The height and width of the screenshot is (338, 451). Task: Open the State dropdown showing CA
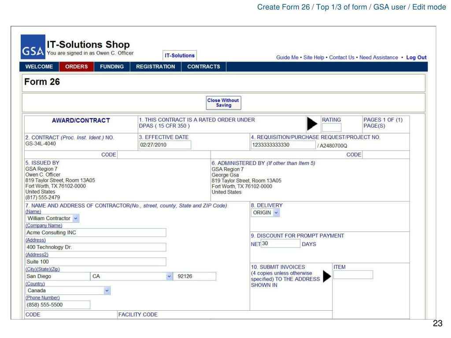click(131, 276)
